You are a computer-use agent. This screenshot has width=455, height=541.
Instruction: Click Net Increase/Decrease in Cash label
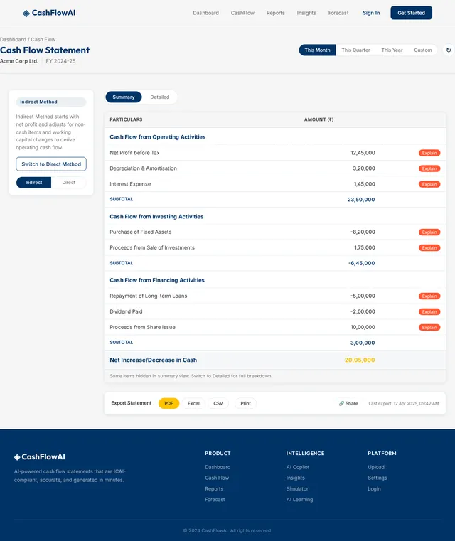(153, 360)
